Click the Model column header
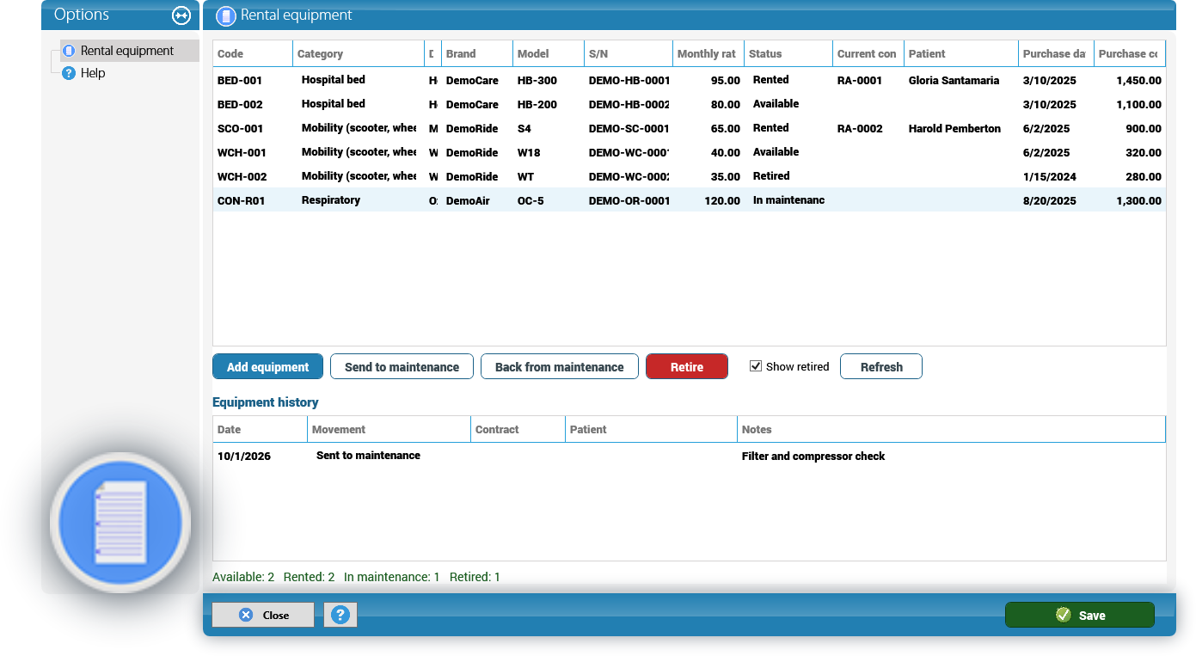Screen dimensions: 1196x656 (549, 53)
